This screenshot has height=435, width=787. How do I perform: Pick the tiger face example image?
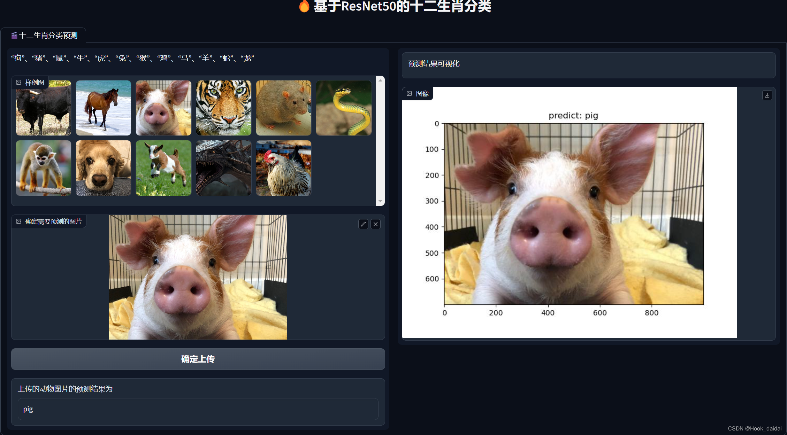coord(223,108)
